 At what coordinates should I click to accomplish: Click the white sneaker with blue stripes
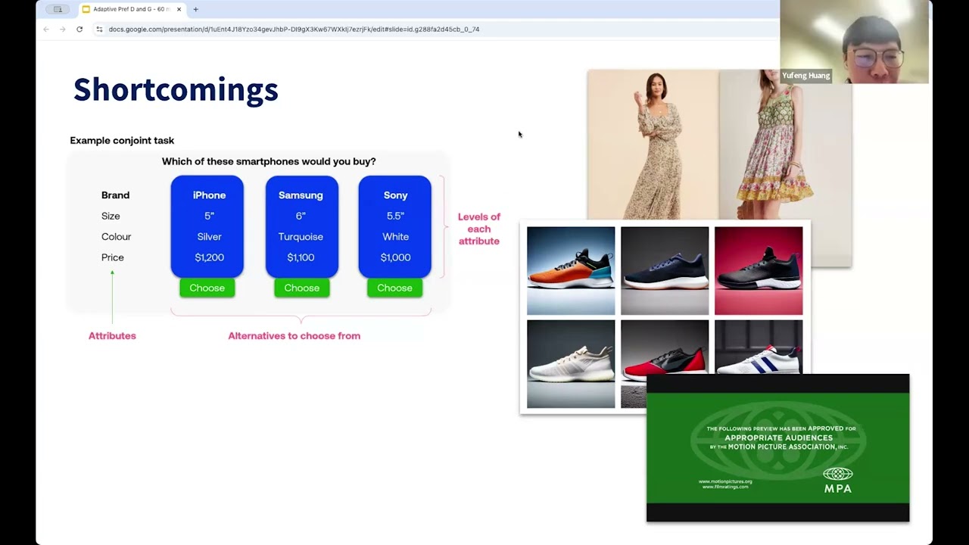pyautogui.click(x=759, y=347)
